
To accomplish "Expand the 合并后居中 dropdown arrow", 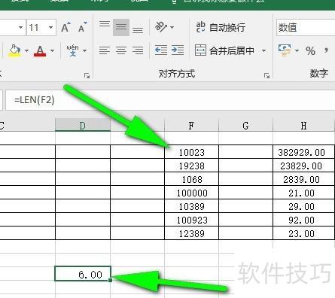I will coord(264,50).
